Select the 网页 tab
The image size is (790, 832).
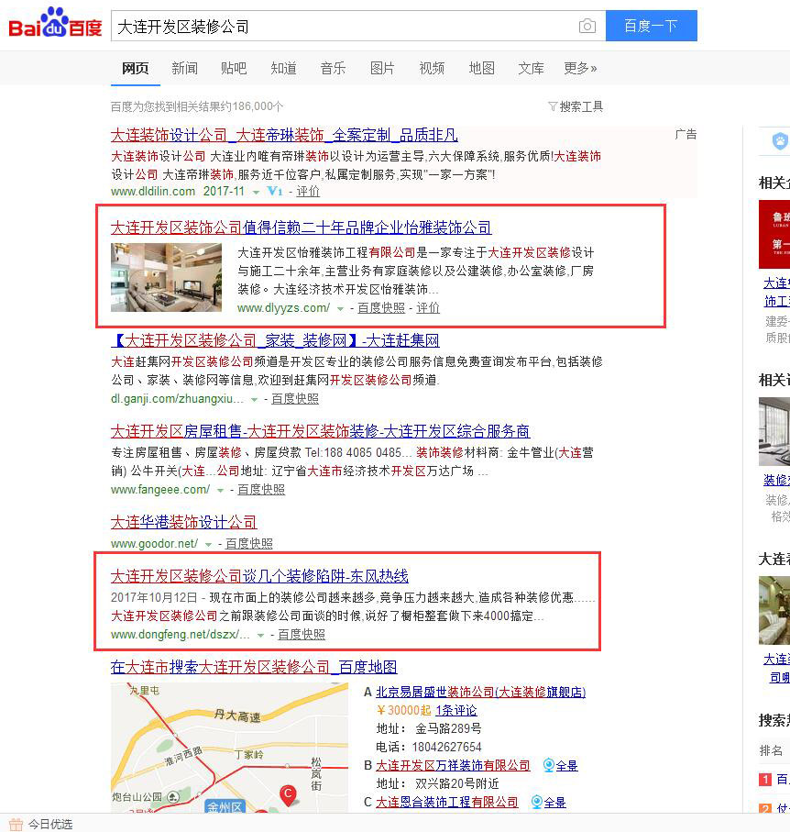136,69
